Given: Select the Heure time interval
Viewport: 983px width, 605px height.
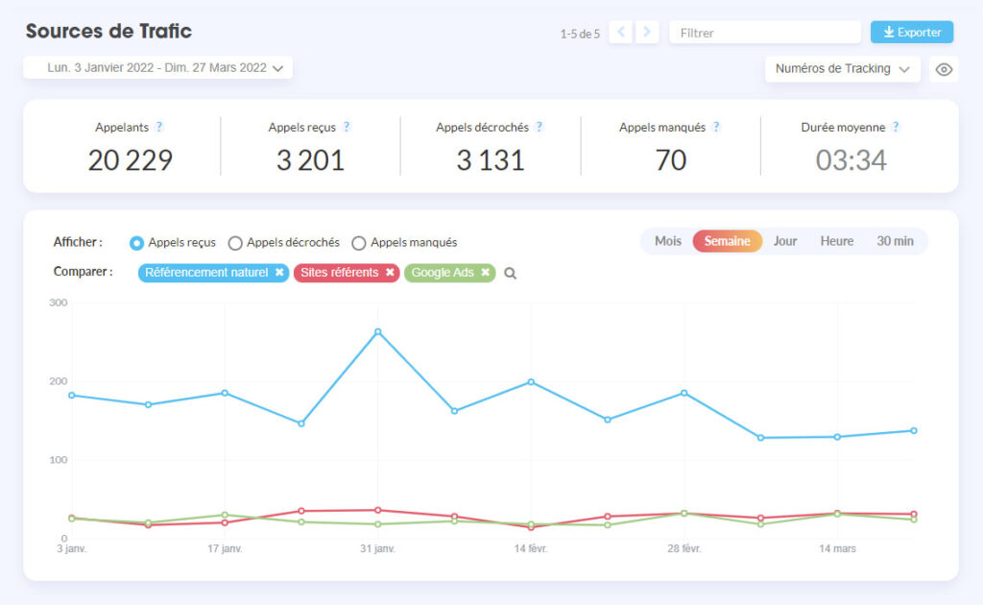Looking at the screenshot, I should point(836,241).
